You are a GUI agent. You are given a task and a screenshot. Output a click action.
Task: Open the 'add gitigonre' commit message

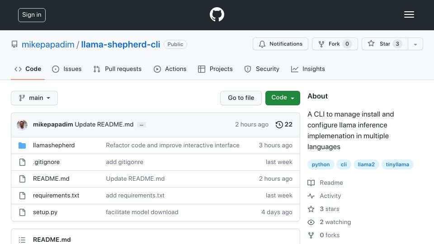125,162
